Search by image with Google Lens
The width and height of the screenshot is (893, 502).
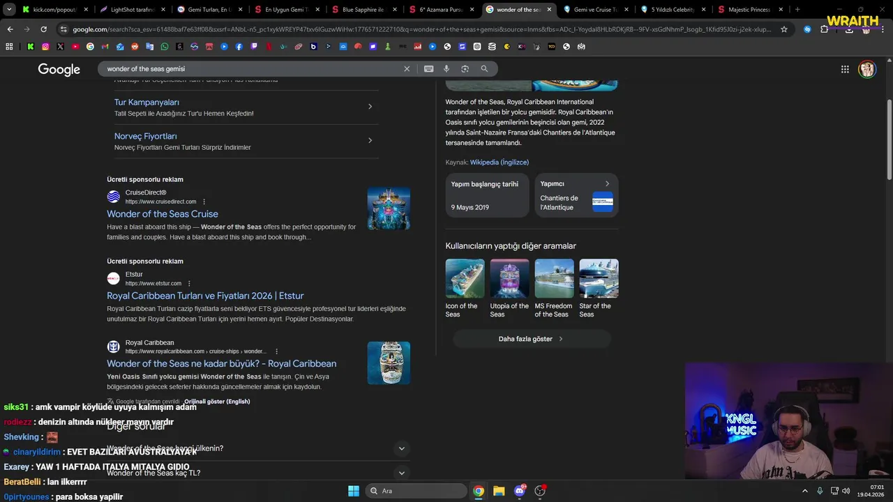click(465, 68)
